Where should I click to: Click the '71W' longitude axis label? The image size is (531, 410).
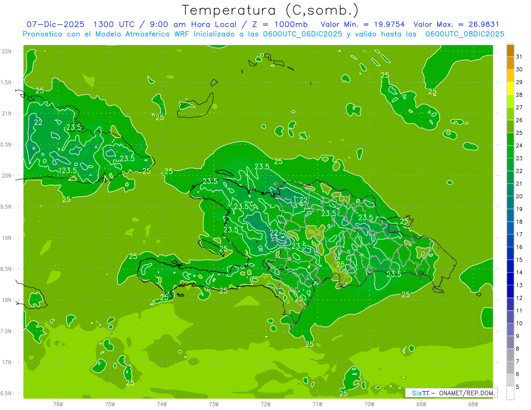point(317,404)
